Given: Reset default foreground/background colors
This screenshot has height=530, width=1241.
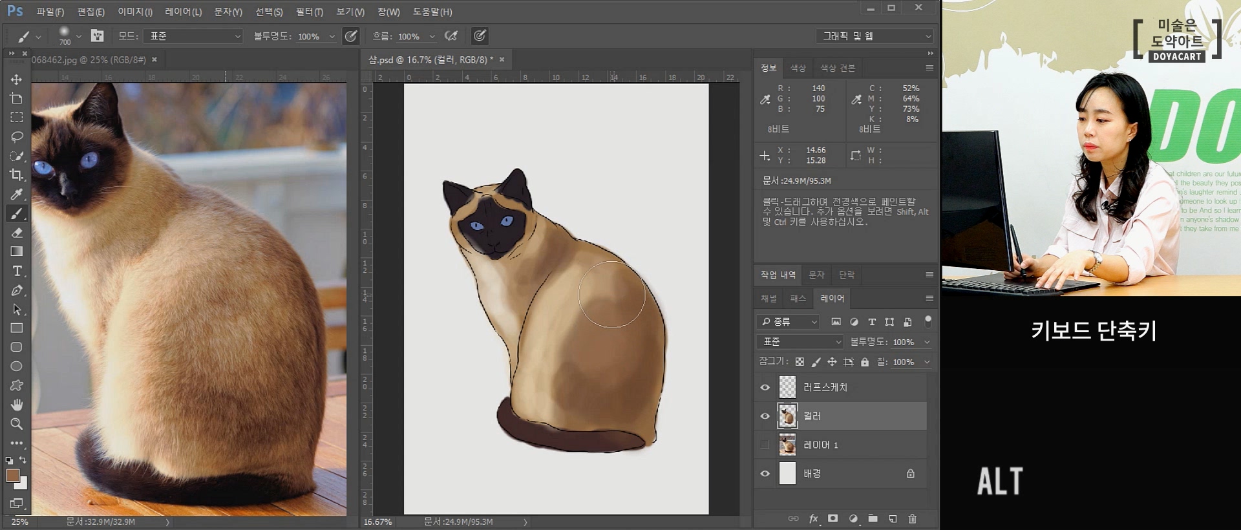Looking at the screenshot, I should click(9, 461).
